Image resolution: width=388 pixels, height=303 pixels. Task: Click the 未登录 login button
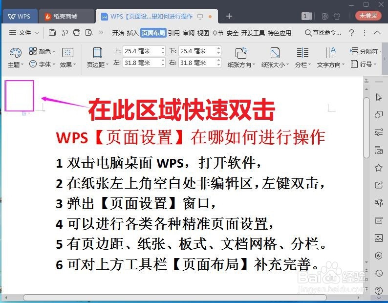(368, 16)
